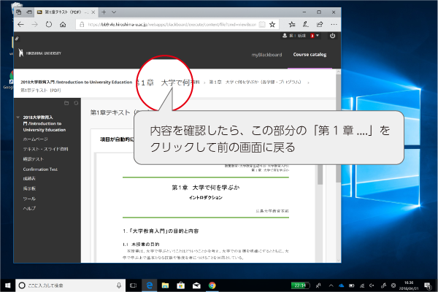The width and height of the screenshot is (438, 292).
Task: Open the user menu dropdown arrow
Action: [x=318, y=36]
